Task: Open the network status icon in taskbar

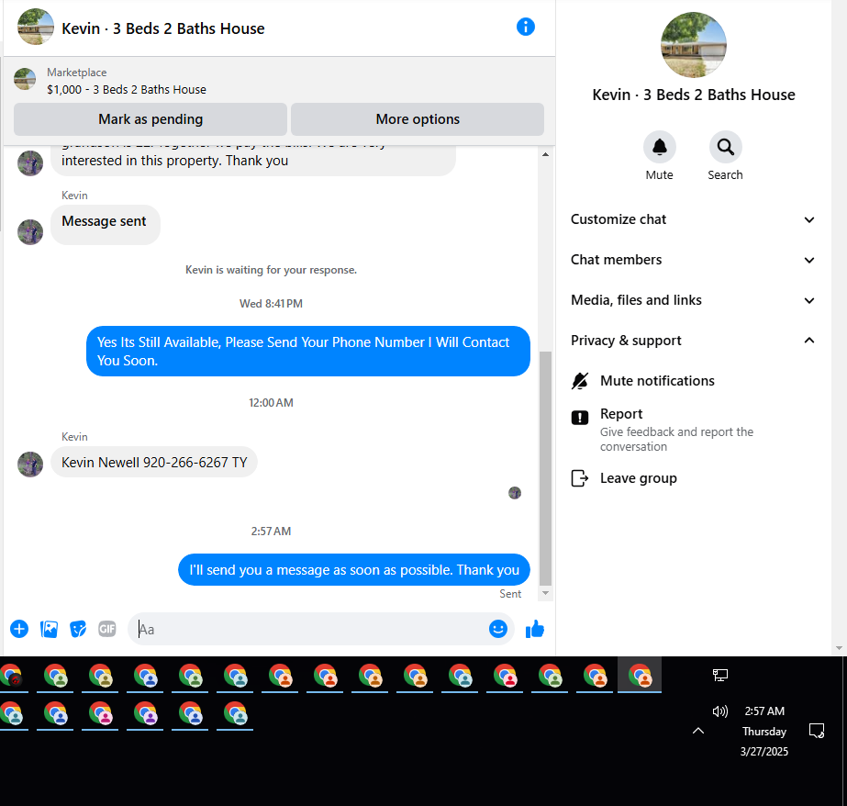Action: (720, 675)
